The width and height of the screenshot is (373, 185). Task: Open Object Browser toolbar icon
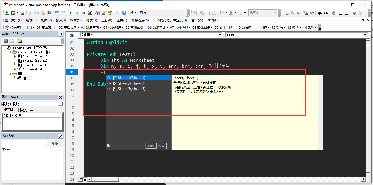click(x=110, y=13)
